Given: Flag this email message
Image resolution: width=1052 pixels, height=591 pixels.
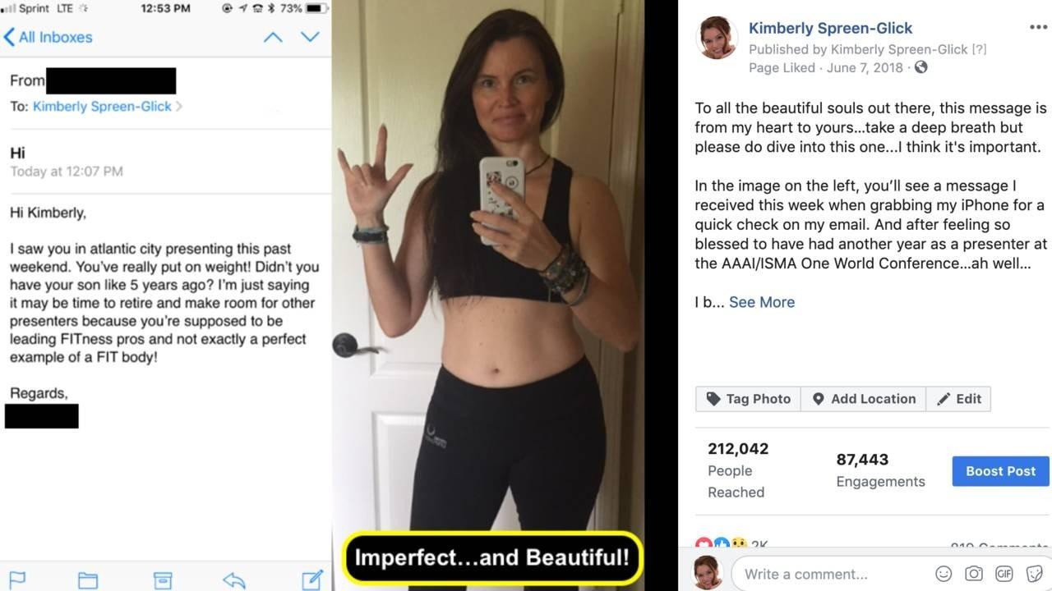Looking at the screenshot, I should coord(17,580).
